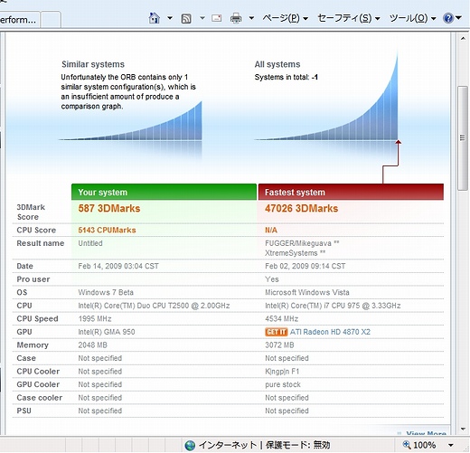
Task: Click the 'Microsoft Windows Vista' OS value
Action: click(307, 292)
